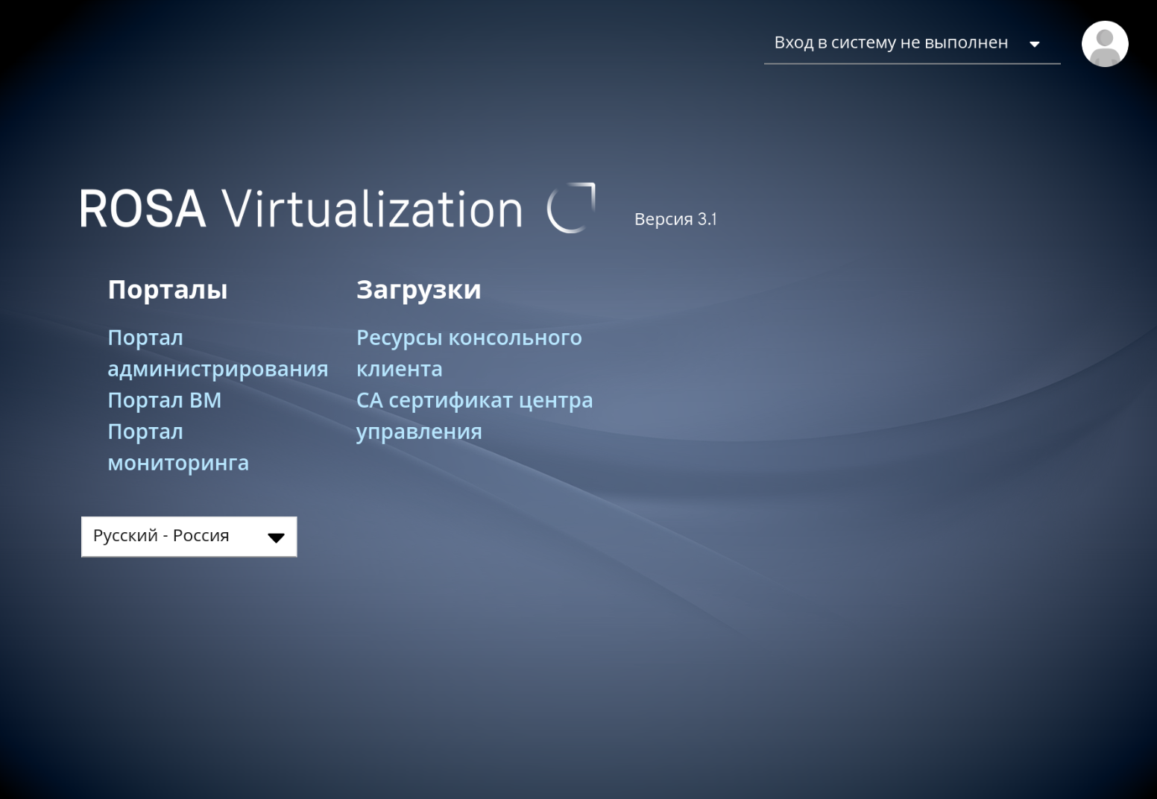This screenshot has width=1157, height=799.
Task: Click the user avatar icon
Action: pyautogui.click(x=1104, y=44)
